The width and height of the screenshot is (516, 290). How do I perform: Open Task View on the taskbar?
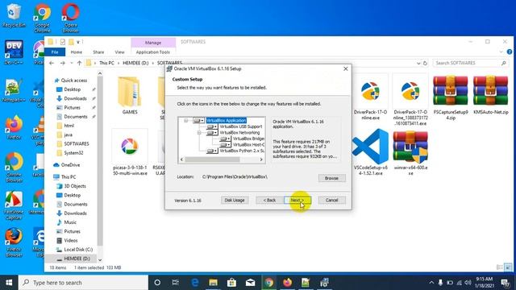click(x=176, y=283)
